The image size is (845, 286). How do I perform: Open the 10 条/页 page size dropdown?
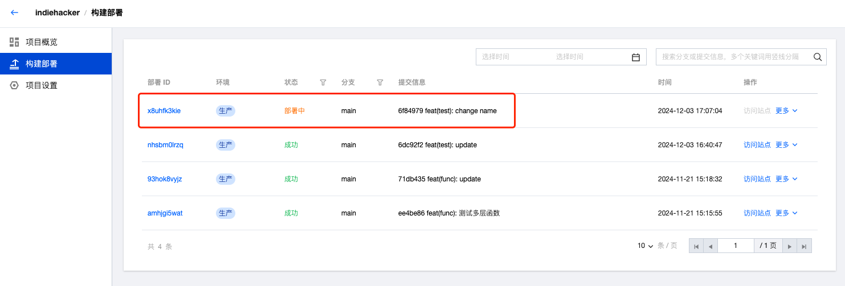tap(646, 246)
